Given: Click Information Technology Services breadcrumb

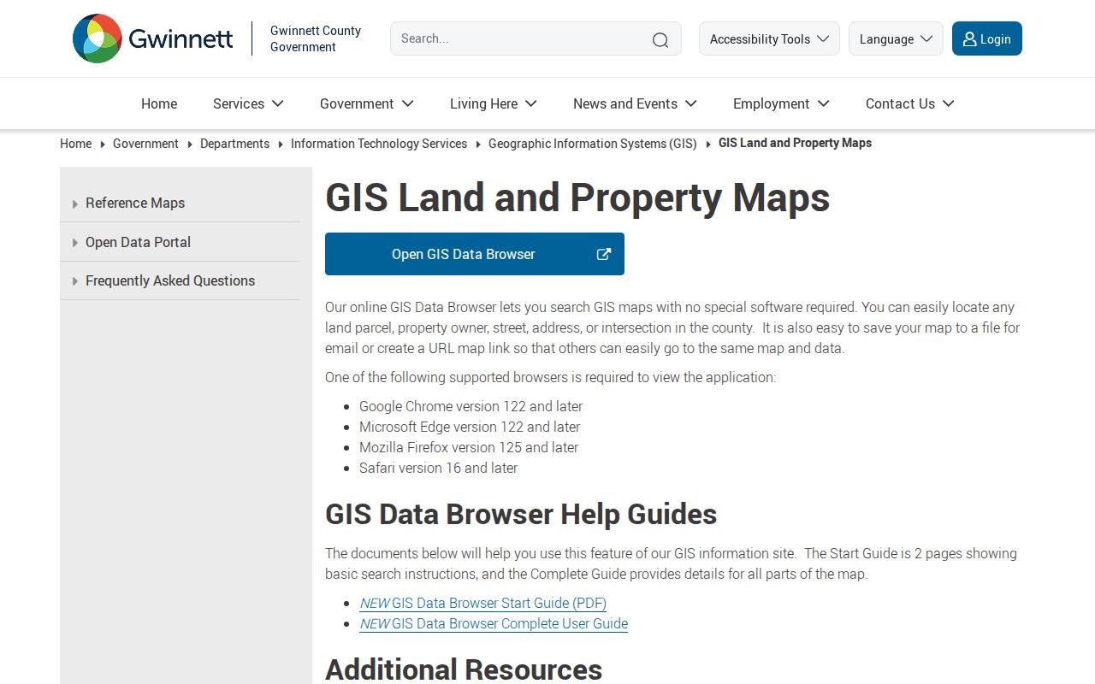Looking at the screenshot, I should [x=379, y=144].
